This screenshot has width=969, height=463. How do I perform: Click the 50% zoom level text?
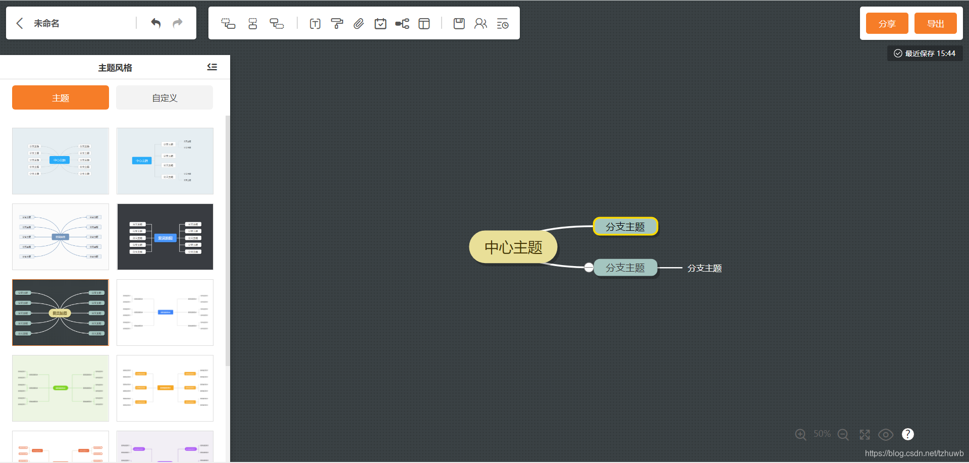(x=822, y=434)
